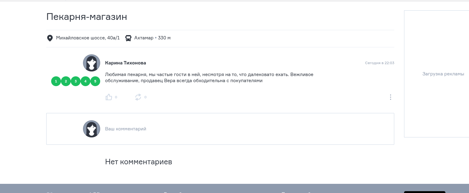Screen dimensions: 469x193
Task: Click the 'Нет комментариев' text
Action: tap(138, 162)
